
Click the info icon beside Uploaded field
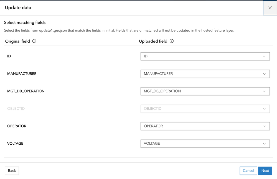click(172, 41)
